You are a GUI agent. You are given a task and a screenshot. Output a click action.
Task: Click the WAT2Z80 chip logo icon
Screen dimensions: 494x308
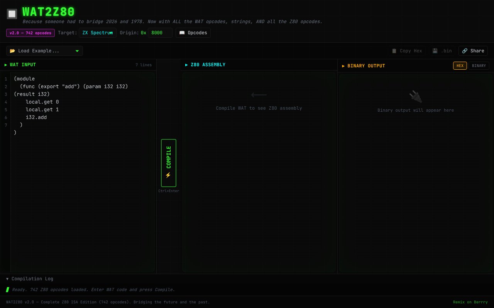[x=12, y=14]
